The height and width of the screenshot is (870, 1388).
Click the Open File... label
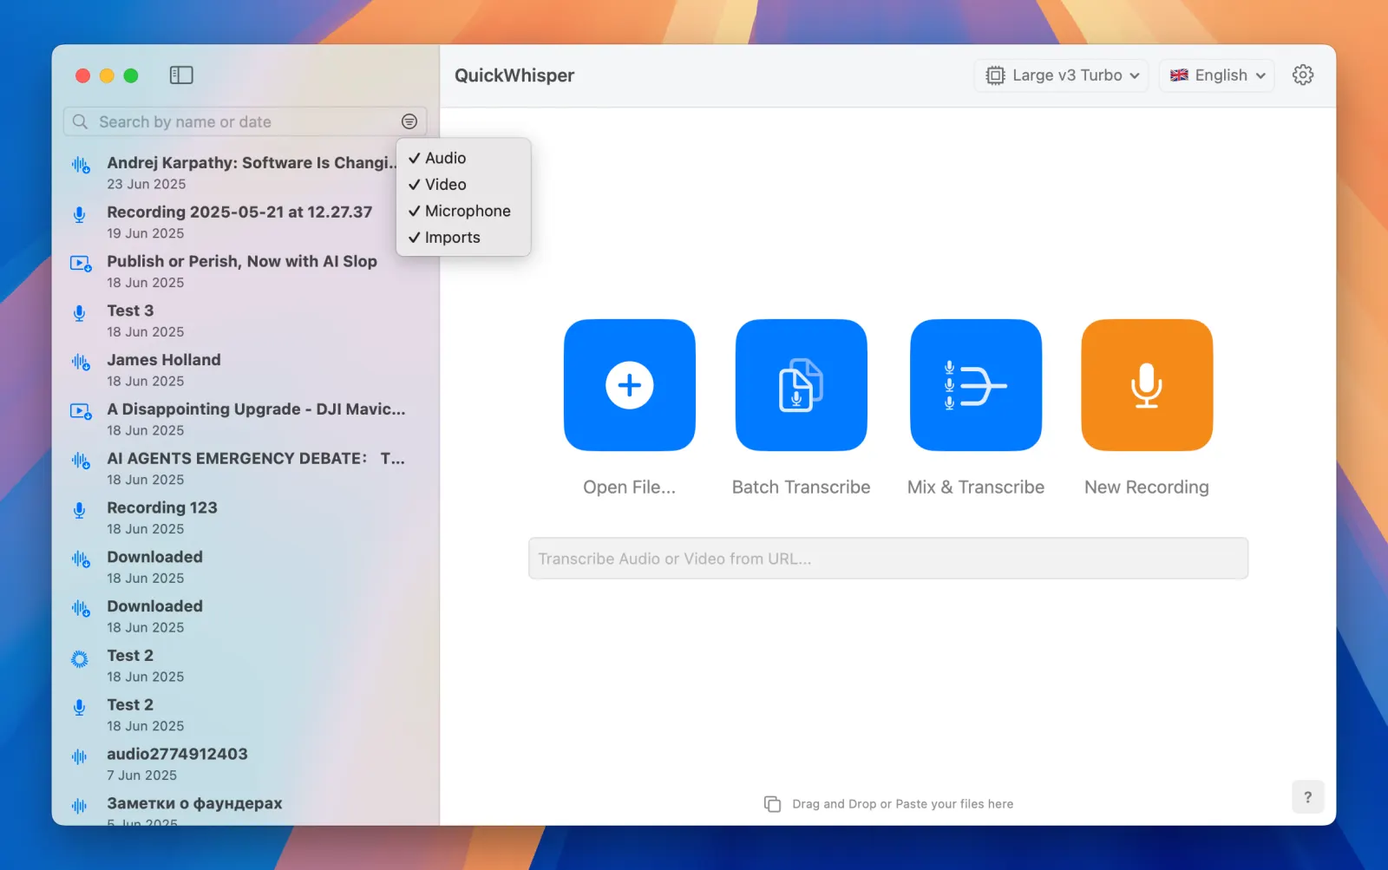click(x=629, y=487)
